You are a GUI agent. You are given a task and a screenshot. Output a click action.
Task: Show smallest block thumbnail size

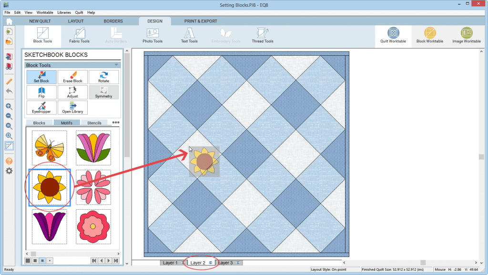tap(50, 261)
